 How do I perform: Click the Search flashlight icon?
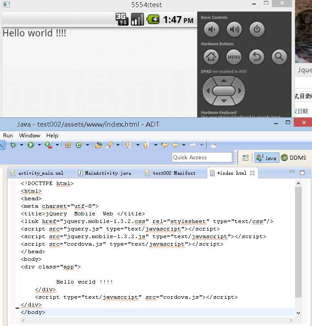[x=109, y=145]
